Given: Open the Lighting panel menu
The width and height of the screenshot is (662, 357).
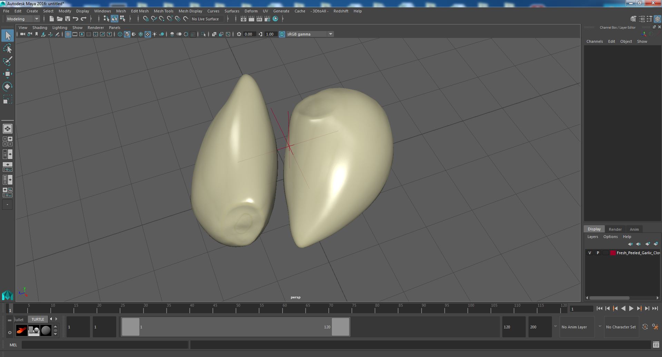Looking at the screenshot, I should 60,28.
